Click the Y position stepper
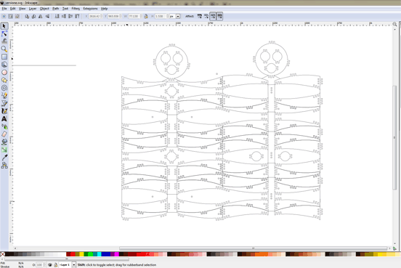Screen dimensions: 401x268 coord(121,17)
